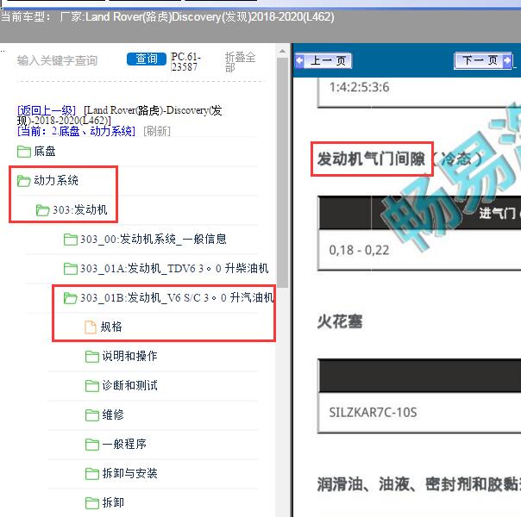The image size is (521, 517).
Task: Click folder icon next to 底盘
Action: tap(24, 152)
